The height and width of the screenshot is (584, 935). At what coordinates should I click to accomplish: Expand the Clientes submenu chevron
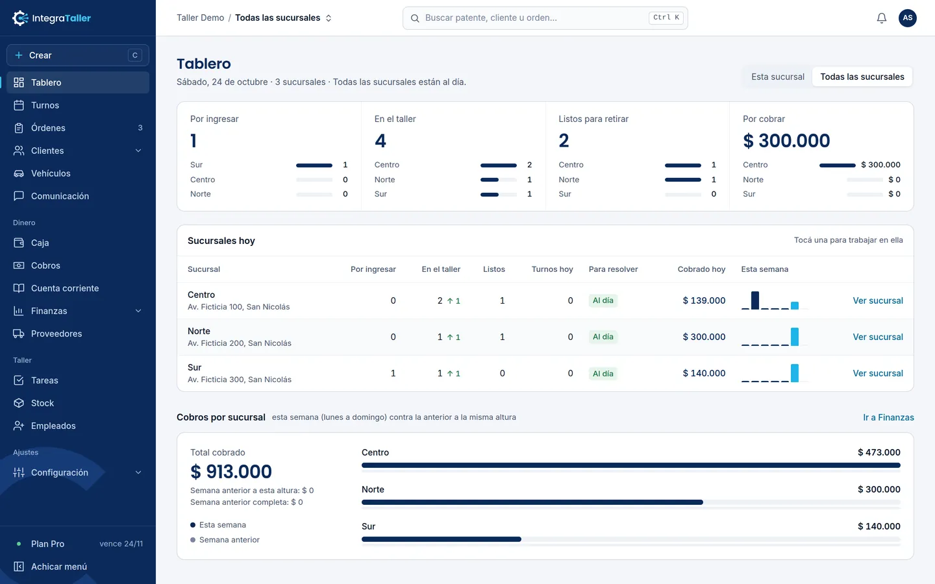tap(138, 151)
